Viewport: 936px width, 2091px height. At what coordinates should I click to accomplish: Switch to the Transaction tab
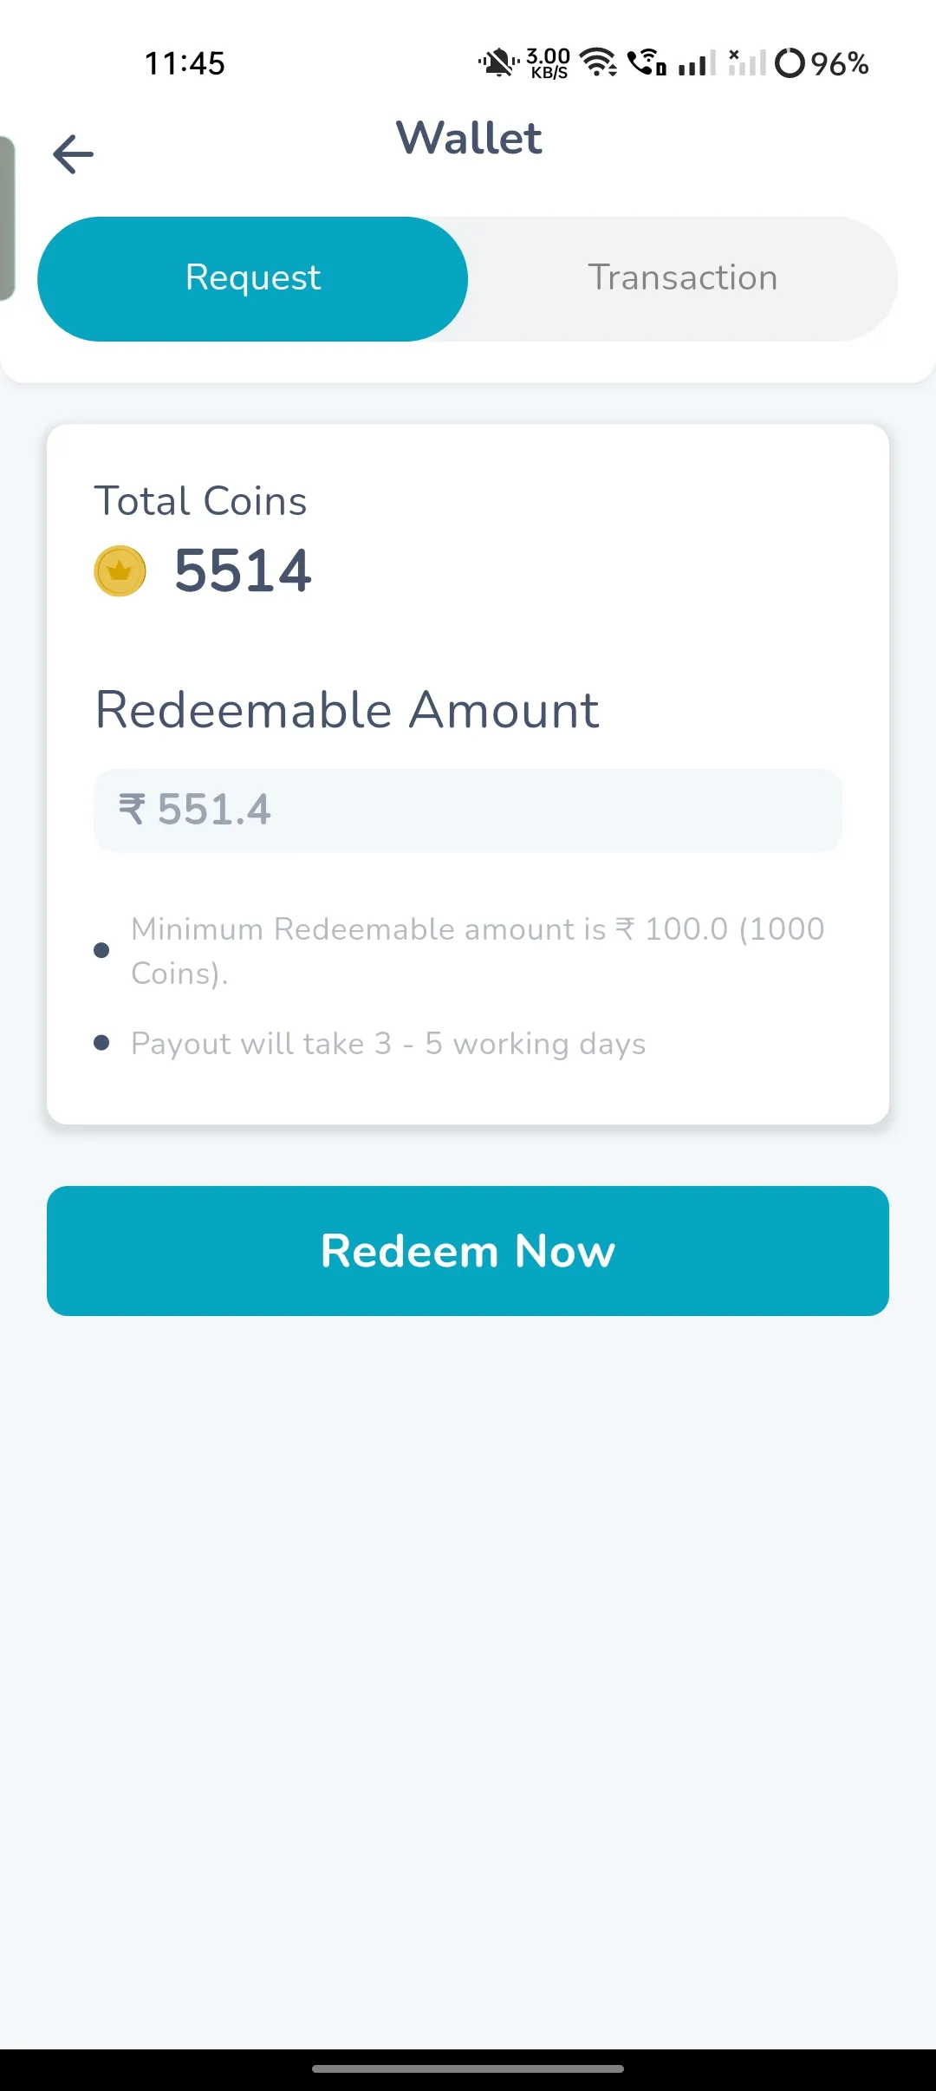click(682, 277)
